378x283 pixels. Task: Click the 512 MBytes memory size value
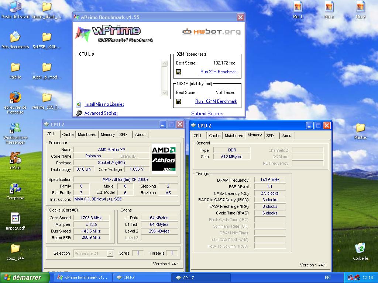(x=232, y=157)
